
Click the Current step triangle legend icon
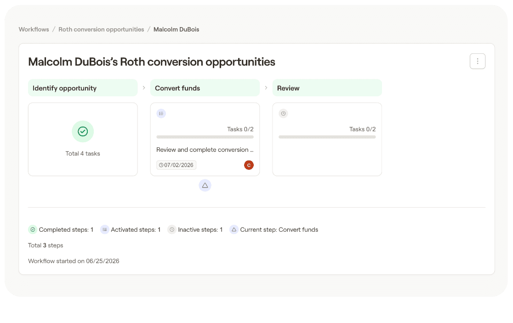[x=234, y=229]
